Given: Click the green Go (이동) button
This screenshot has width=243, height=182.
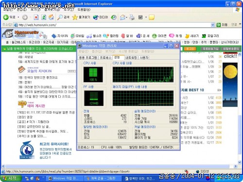Looking at the screenshot, I should coord(222,25).
